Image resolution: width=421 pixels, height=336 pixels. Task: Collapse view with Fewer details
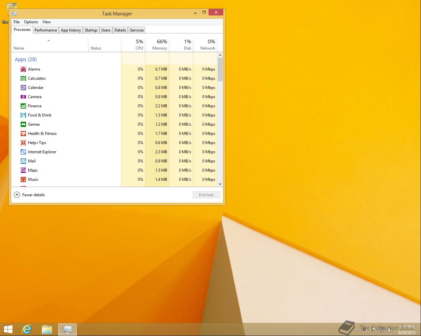(x=29, y=195)
